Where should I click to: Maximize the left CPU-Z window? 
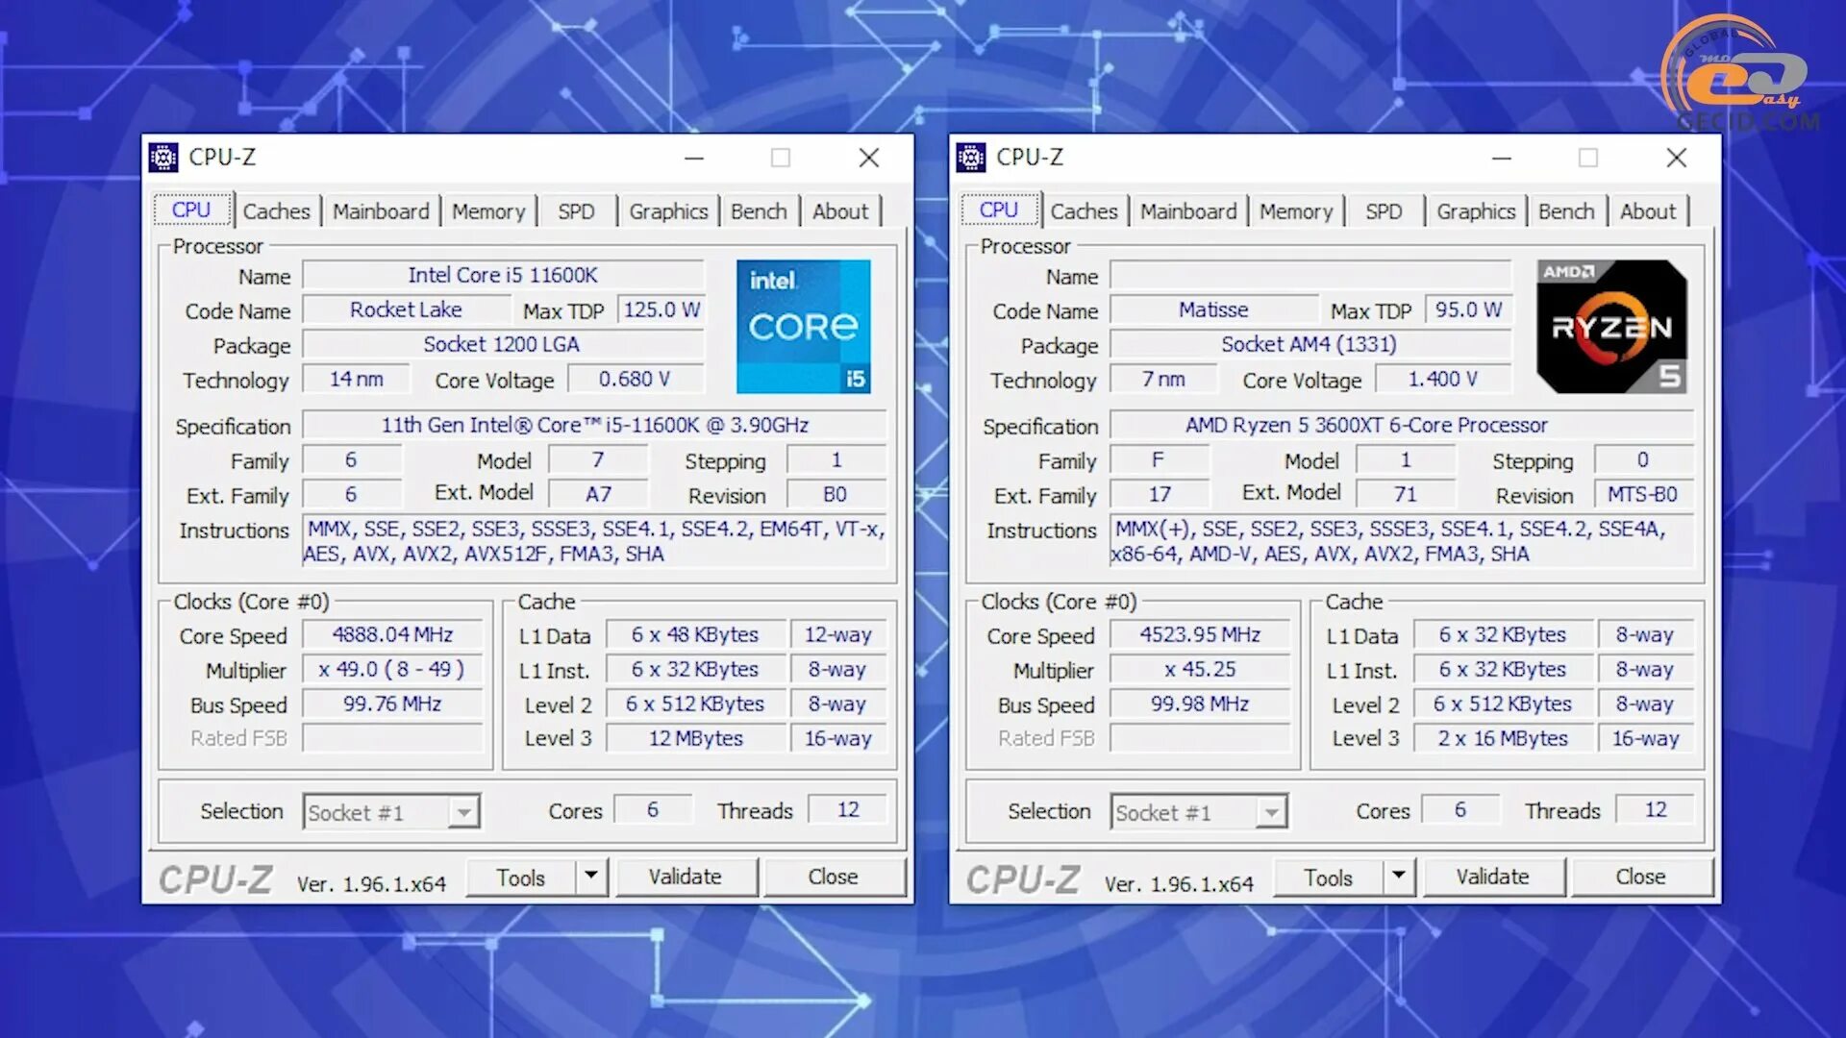[781, 158]
